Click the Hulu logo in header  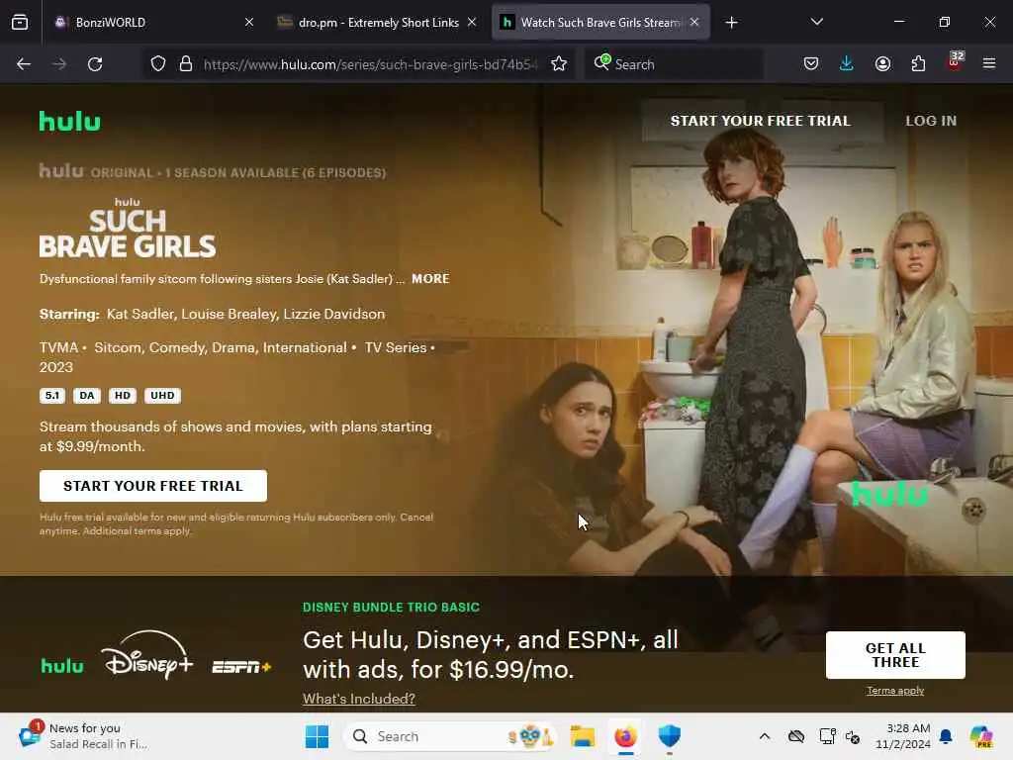[x=70, y=121]
